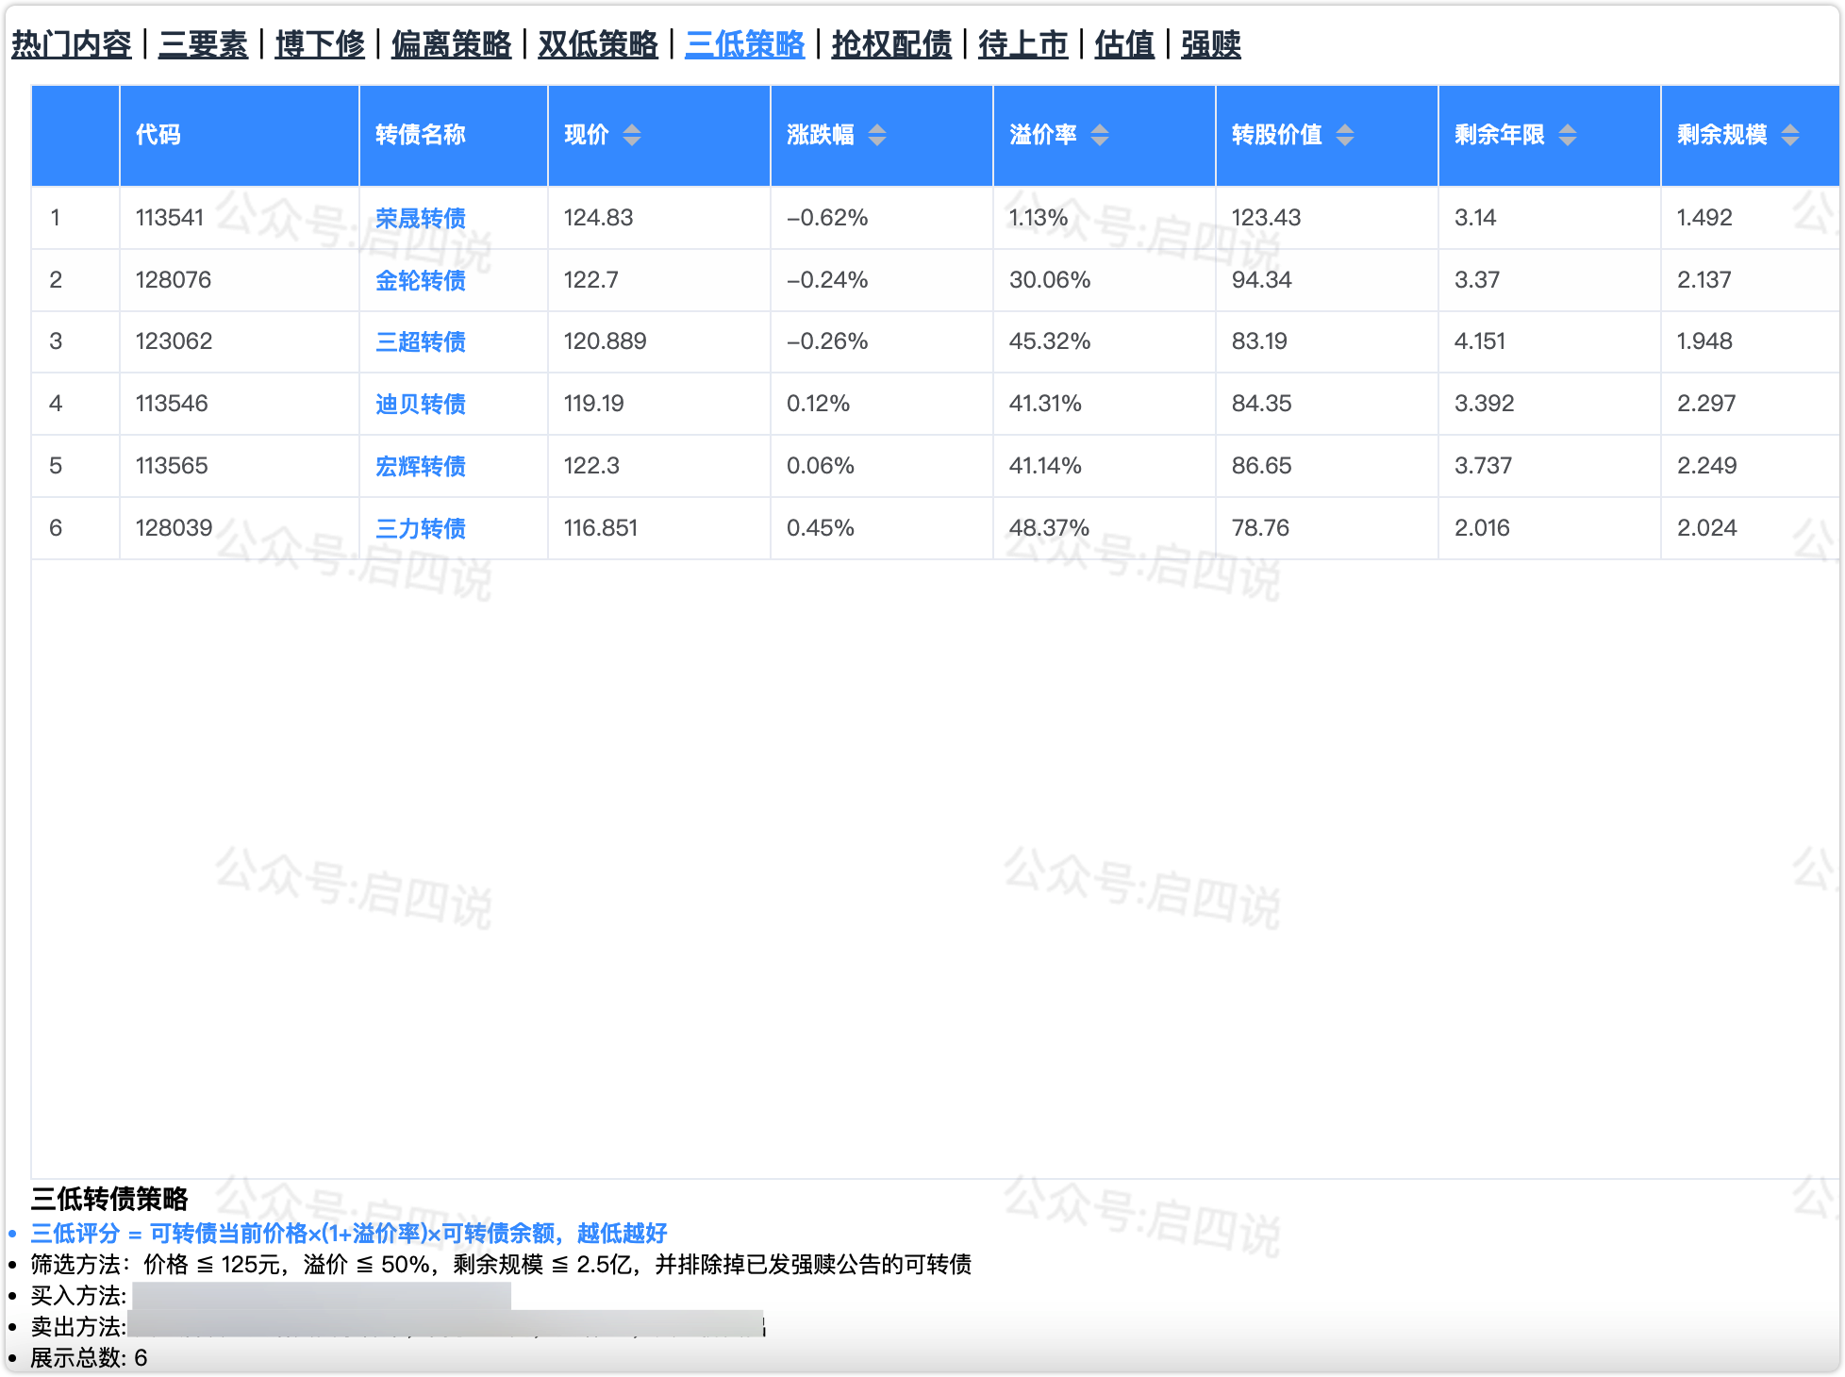Sort by 涨跌幅 arrows icon
The width and height of the screenshot is (1845, 1377).
[876, 135]
